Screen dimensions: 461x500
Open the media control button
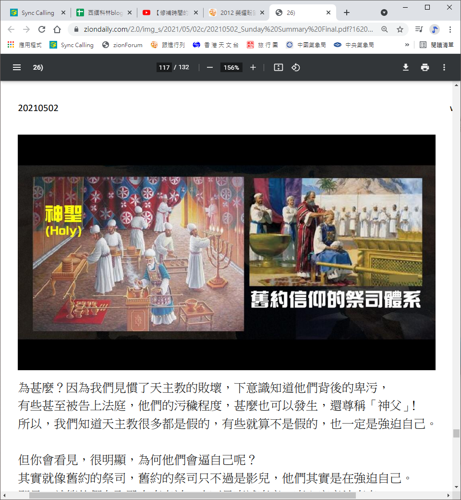419,30
